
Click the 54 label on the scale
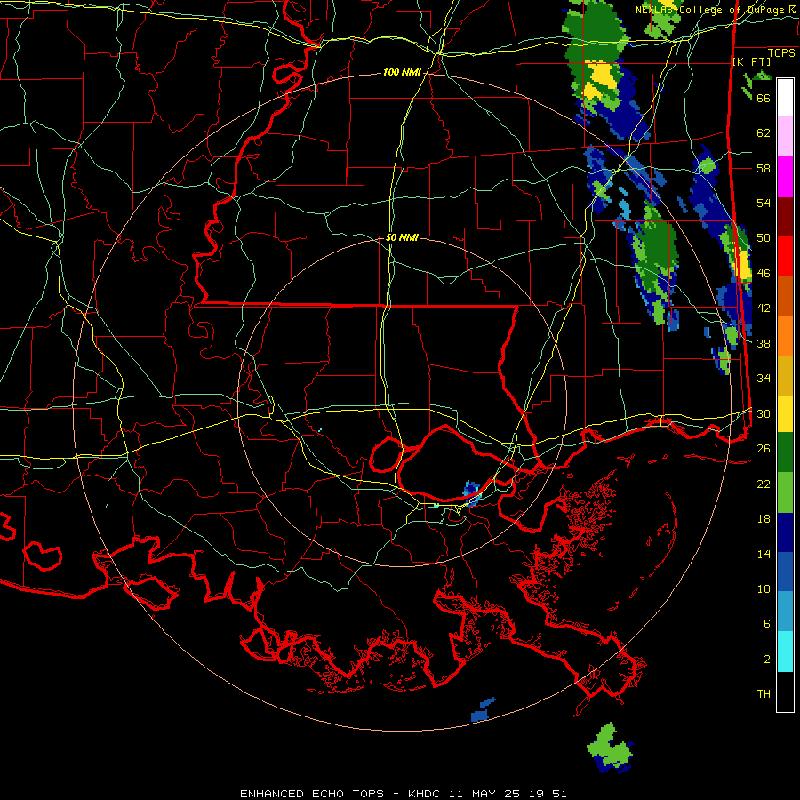point(764,203)
